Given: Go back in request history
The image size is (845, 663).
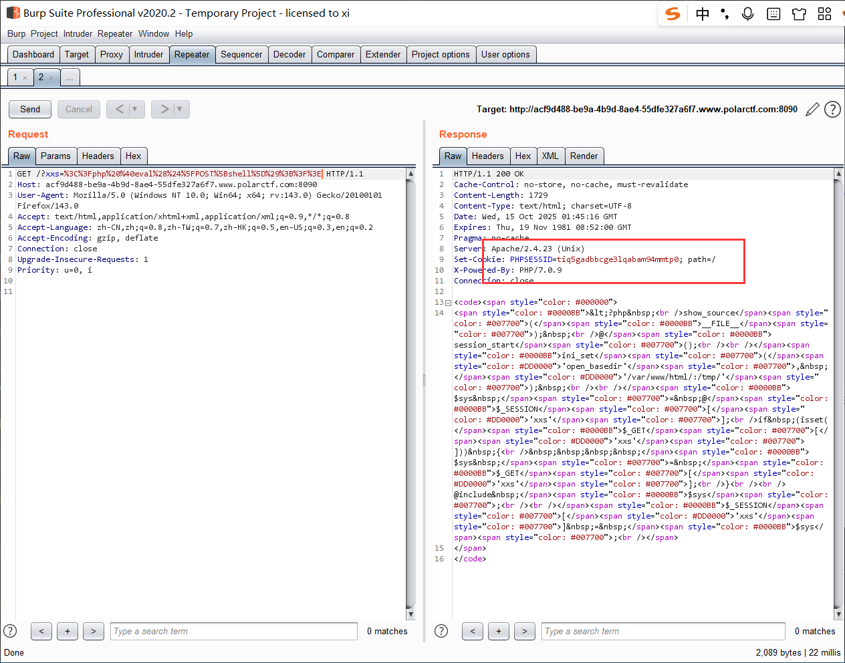Looking at the screenshot, I should pos(119,109).
